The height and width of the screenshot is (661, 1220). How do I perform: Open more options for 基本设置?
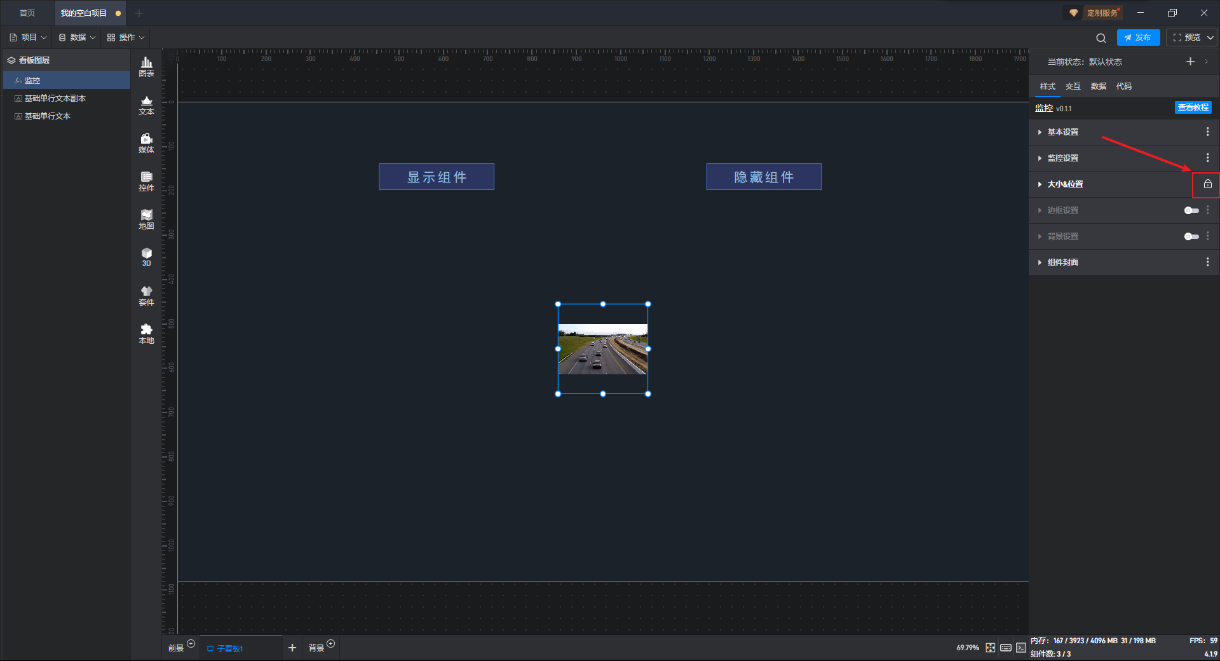[x=1207, y=132]
